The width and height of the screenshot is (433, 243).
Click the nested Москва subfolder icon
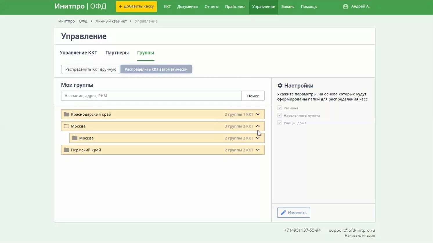[75, 138]
